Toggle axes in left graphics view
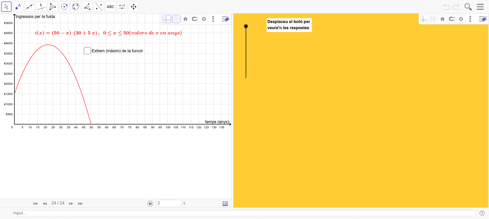The image size is (489, 219). click(x=167, y=19)
